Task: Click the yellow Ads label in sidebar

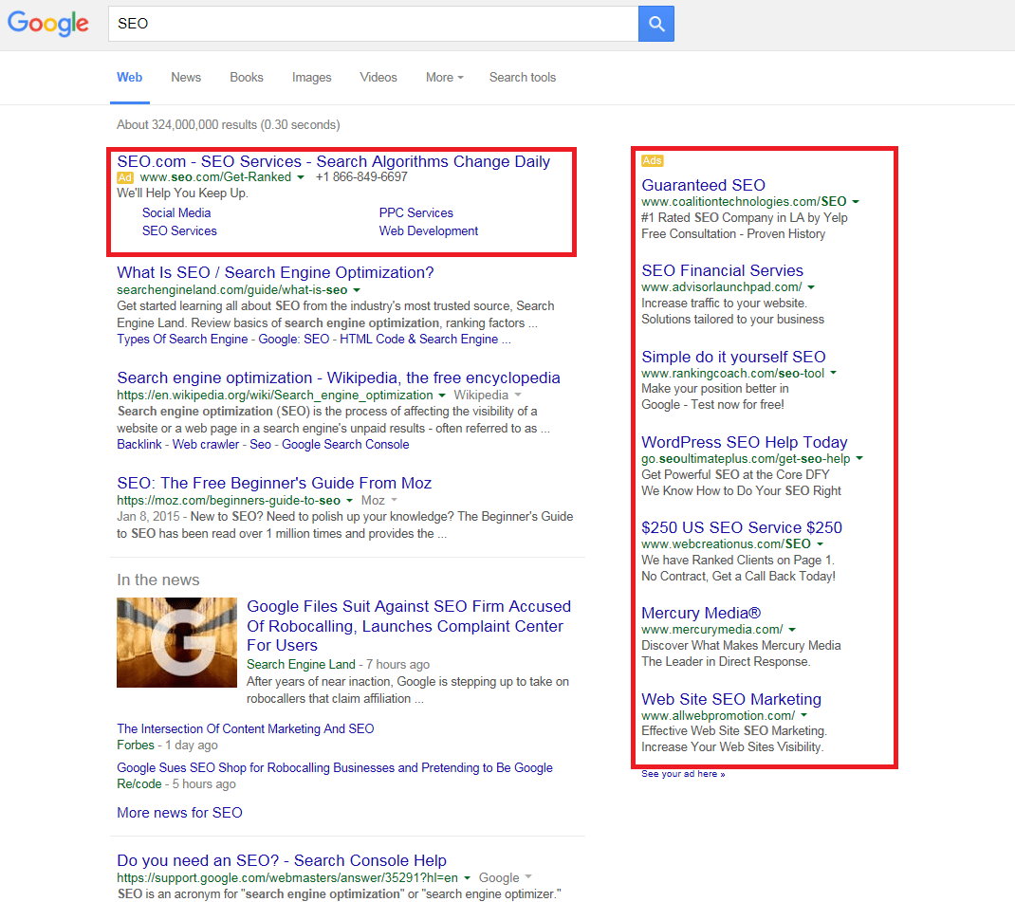Action: pos(652,160)
